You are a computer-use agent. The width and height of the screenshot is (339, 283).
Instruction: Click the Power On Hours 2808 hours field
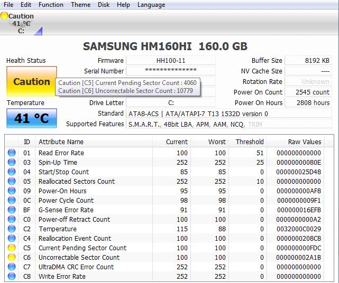point(308,102)
